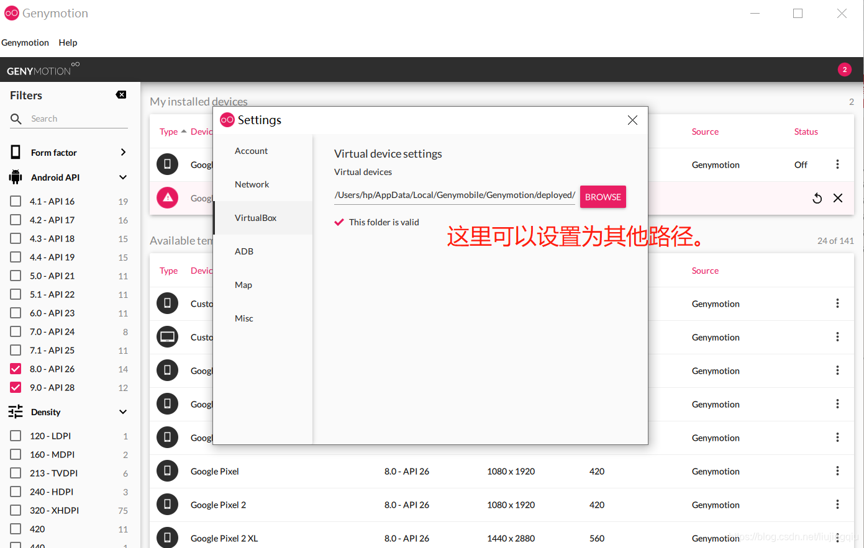Sort available templates by Type column
864x548 pixels.
[168, 271]
